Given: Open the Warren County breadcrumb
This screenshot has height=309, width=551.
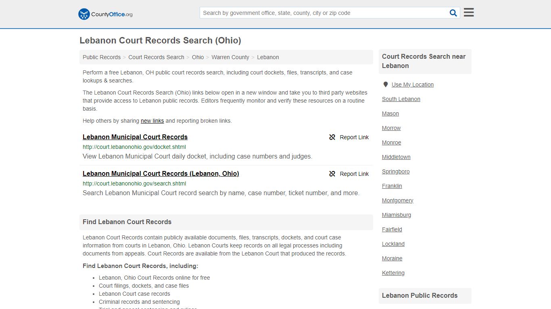Looking at the screenshot, I should (x=230, y=57).
